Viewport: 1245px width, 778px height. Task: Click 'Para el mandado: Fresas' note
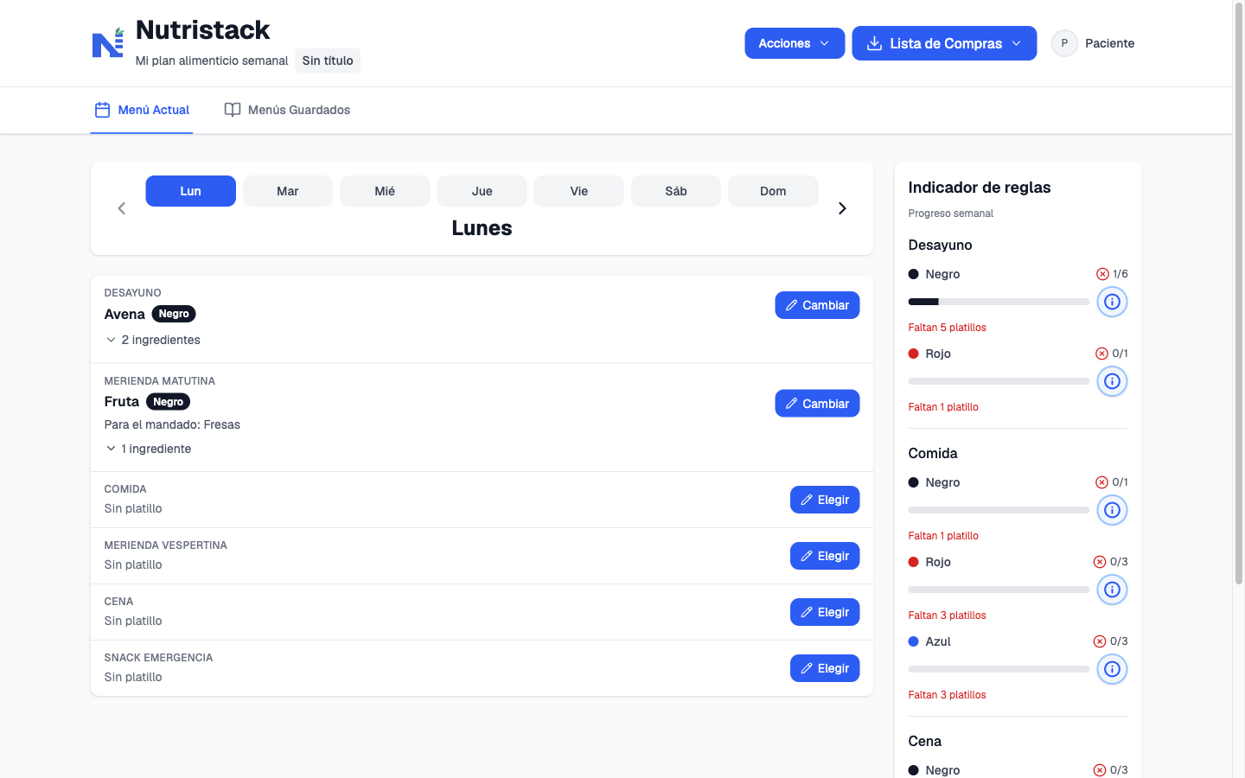coord(172,424)
